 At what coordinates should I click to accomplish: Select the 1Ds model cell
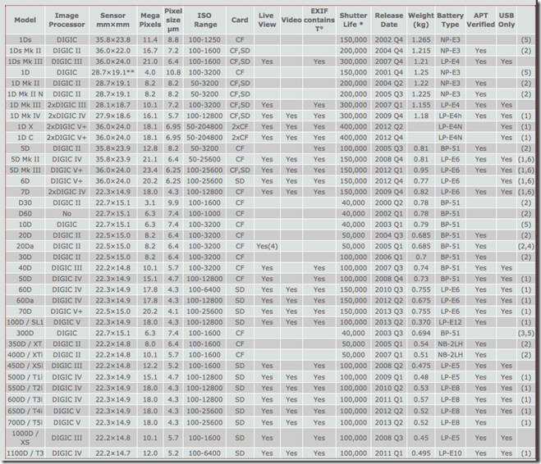(25, 39)
